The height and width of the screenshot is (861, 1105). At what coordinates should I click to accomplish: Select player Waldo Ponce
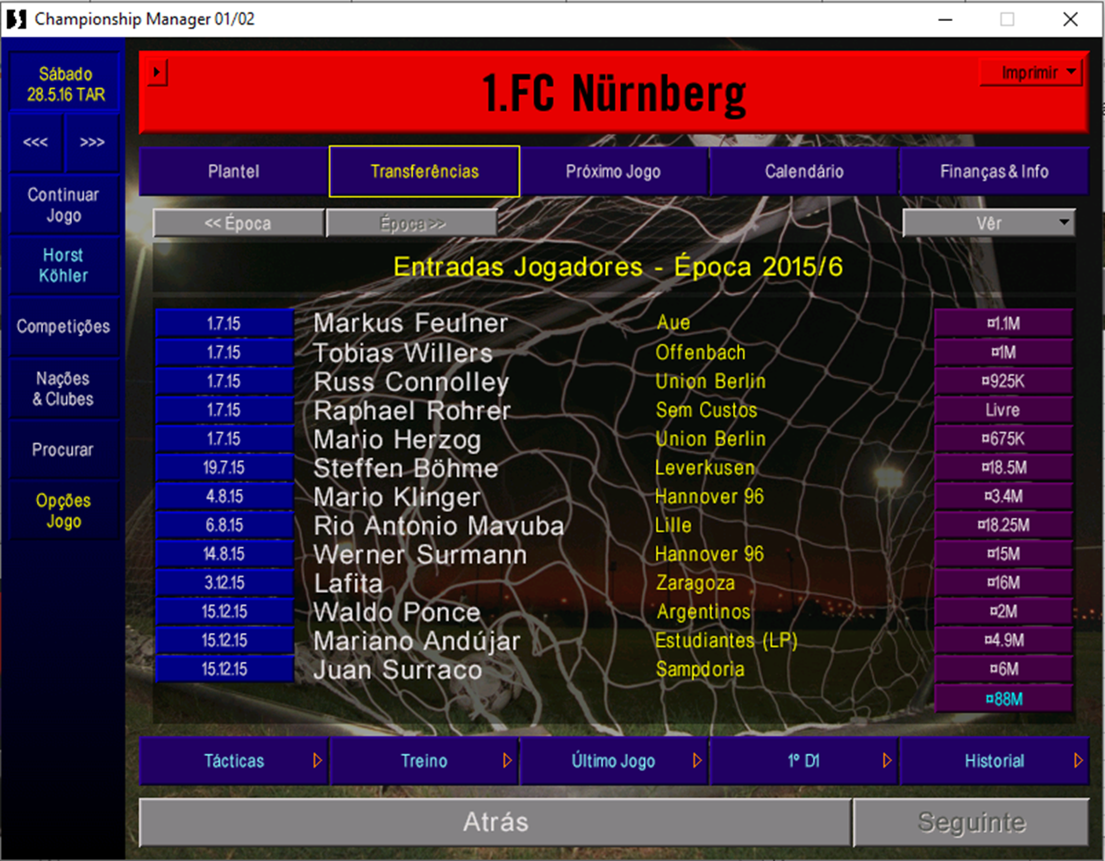(397, 612)
